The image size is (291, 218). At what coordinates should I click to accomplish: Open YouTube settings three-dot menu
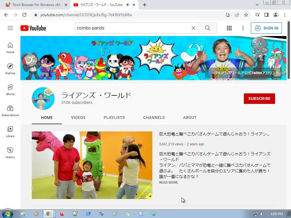[x=243, y=28]
